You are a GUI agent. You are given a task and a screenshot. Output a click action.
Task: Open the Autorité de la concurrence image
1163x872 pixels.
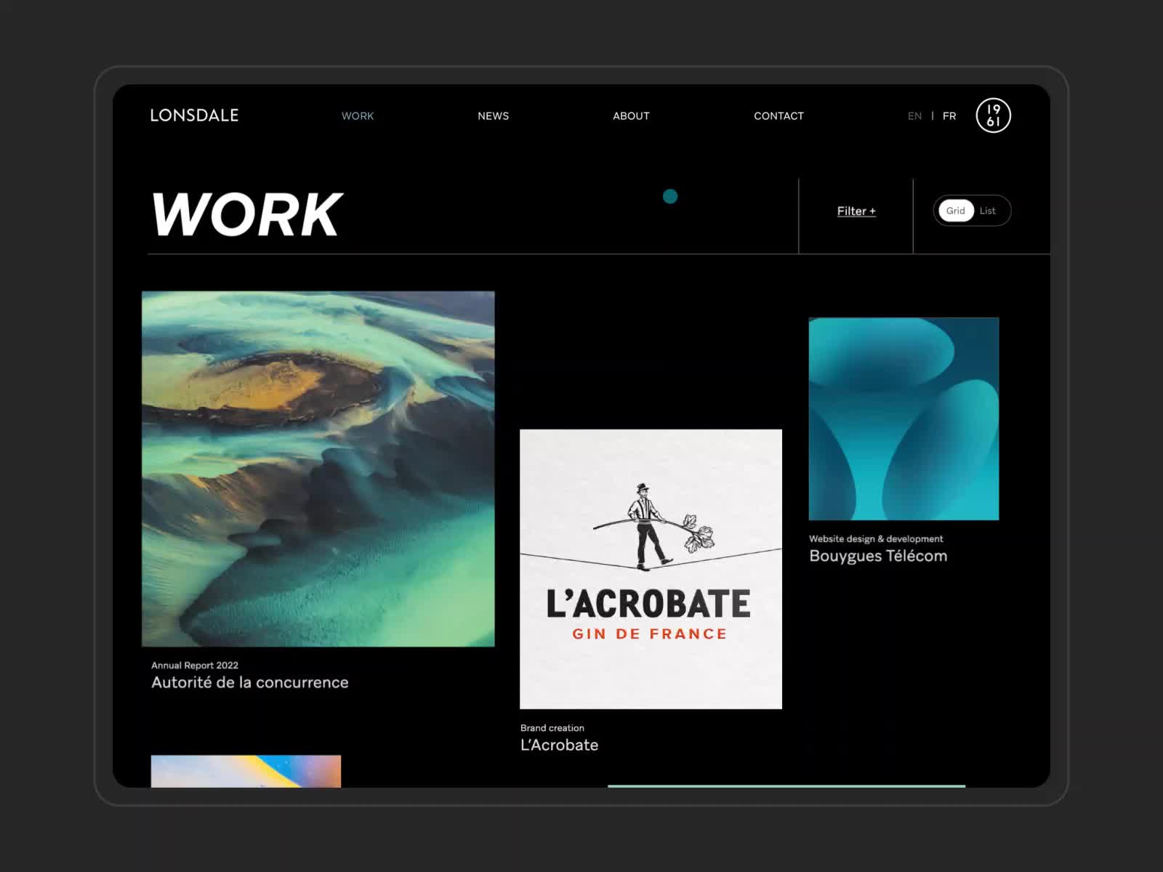pos(318,469)
